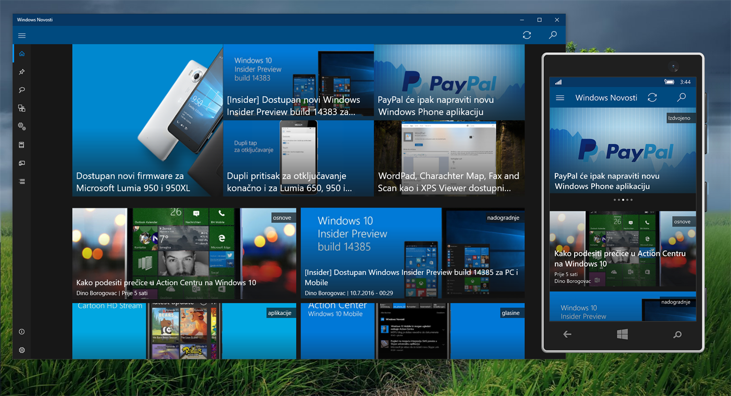Open settings gear at sidebar bottom

tap(22, 350)
